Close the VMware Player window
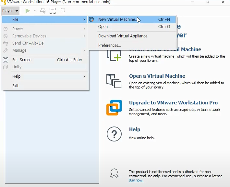This screenshot has height=187, width=230. click(x=223, y=2)
